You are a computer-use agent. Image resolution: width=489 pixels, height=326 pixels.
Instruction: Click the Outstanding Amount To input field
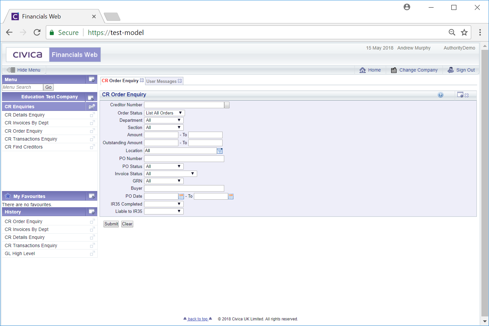(205, 143)
